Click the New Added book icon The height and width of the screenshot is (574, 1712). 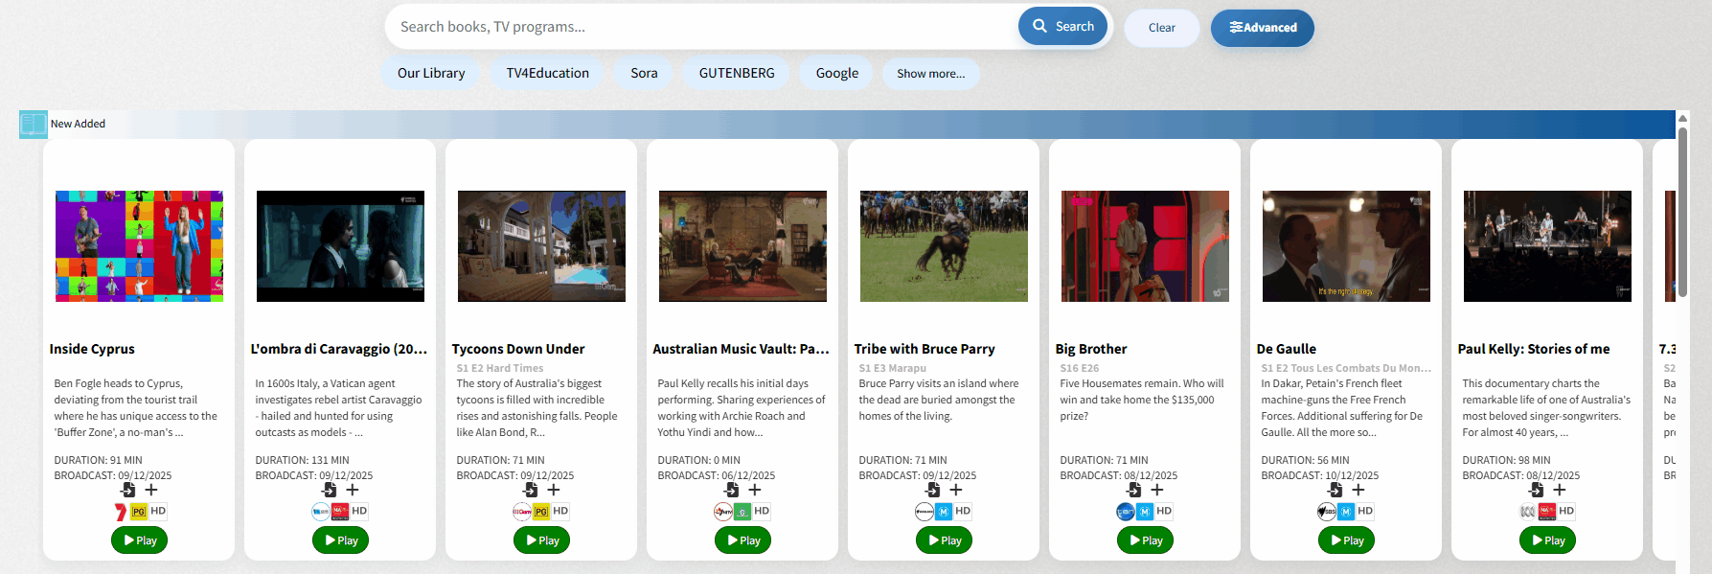point(33,125)
